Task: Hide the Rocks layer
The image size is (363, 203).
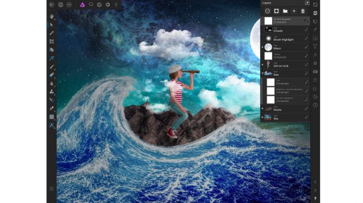Action: click(x=306, y=108)
